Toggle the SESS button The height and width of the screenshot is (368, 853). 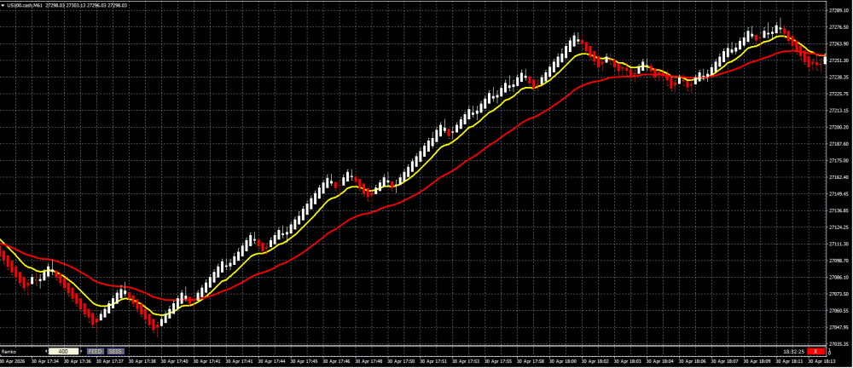(x=115, y=351)
